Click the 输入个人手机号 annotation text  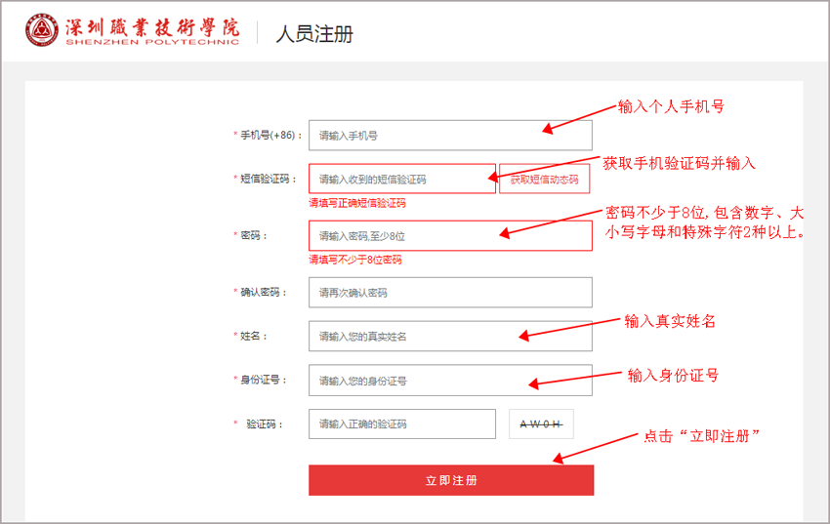pyautogui.click(x=671, y=106)
